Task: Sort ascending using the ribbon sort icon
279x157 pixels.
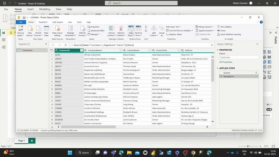Action: pos(146,27)
